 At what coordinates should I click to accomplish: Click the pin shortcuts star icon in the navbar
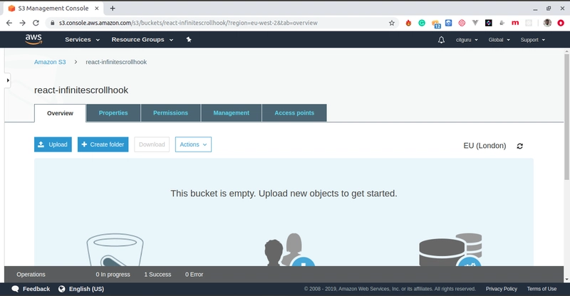tap(189, 40)
